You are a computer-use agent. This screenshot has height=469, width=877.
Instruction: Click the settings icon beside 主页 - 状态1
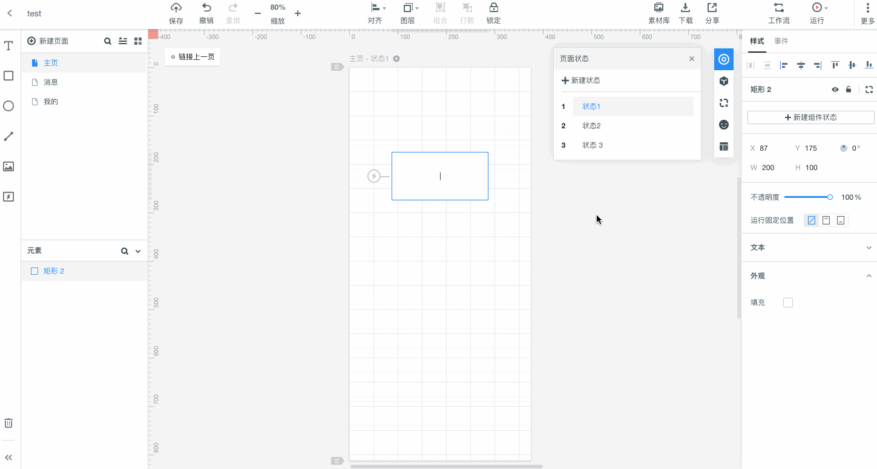pos(396,59)
